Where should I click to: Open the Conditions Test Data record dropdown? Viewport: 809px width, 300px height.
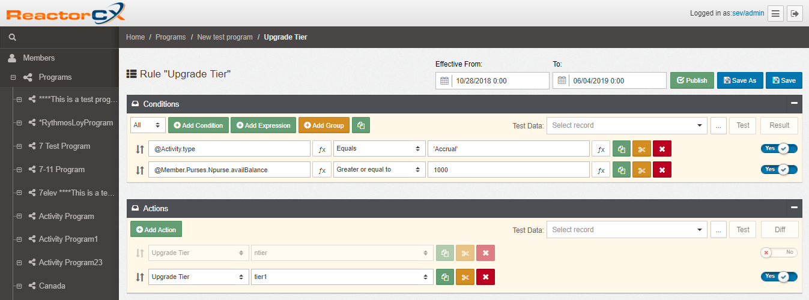click(626, 125)
